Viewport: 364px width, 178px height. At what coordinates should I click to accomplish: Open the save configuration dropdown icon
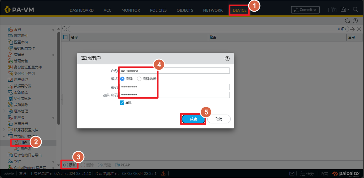tap(345, 9)
